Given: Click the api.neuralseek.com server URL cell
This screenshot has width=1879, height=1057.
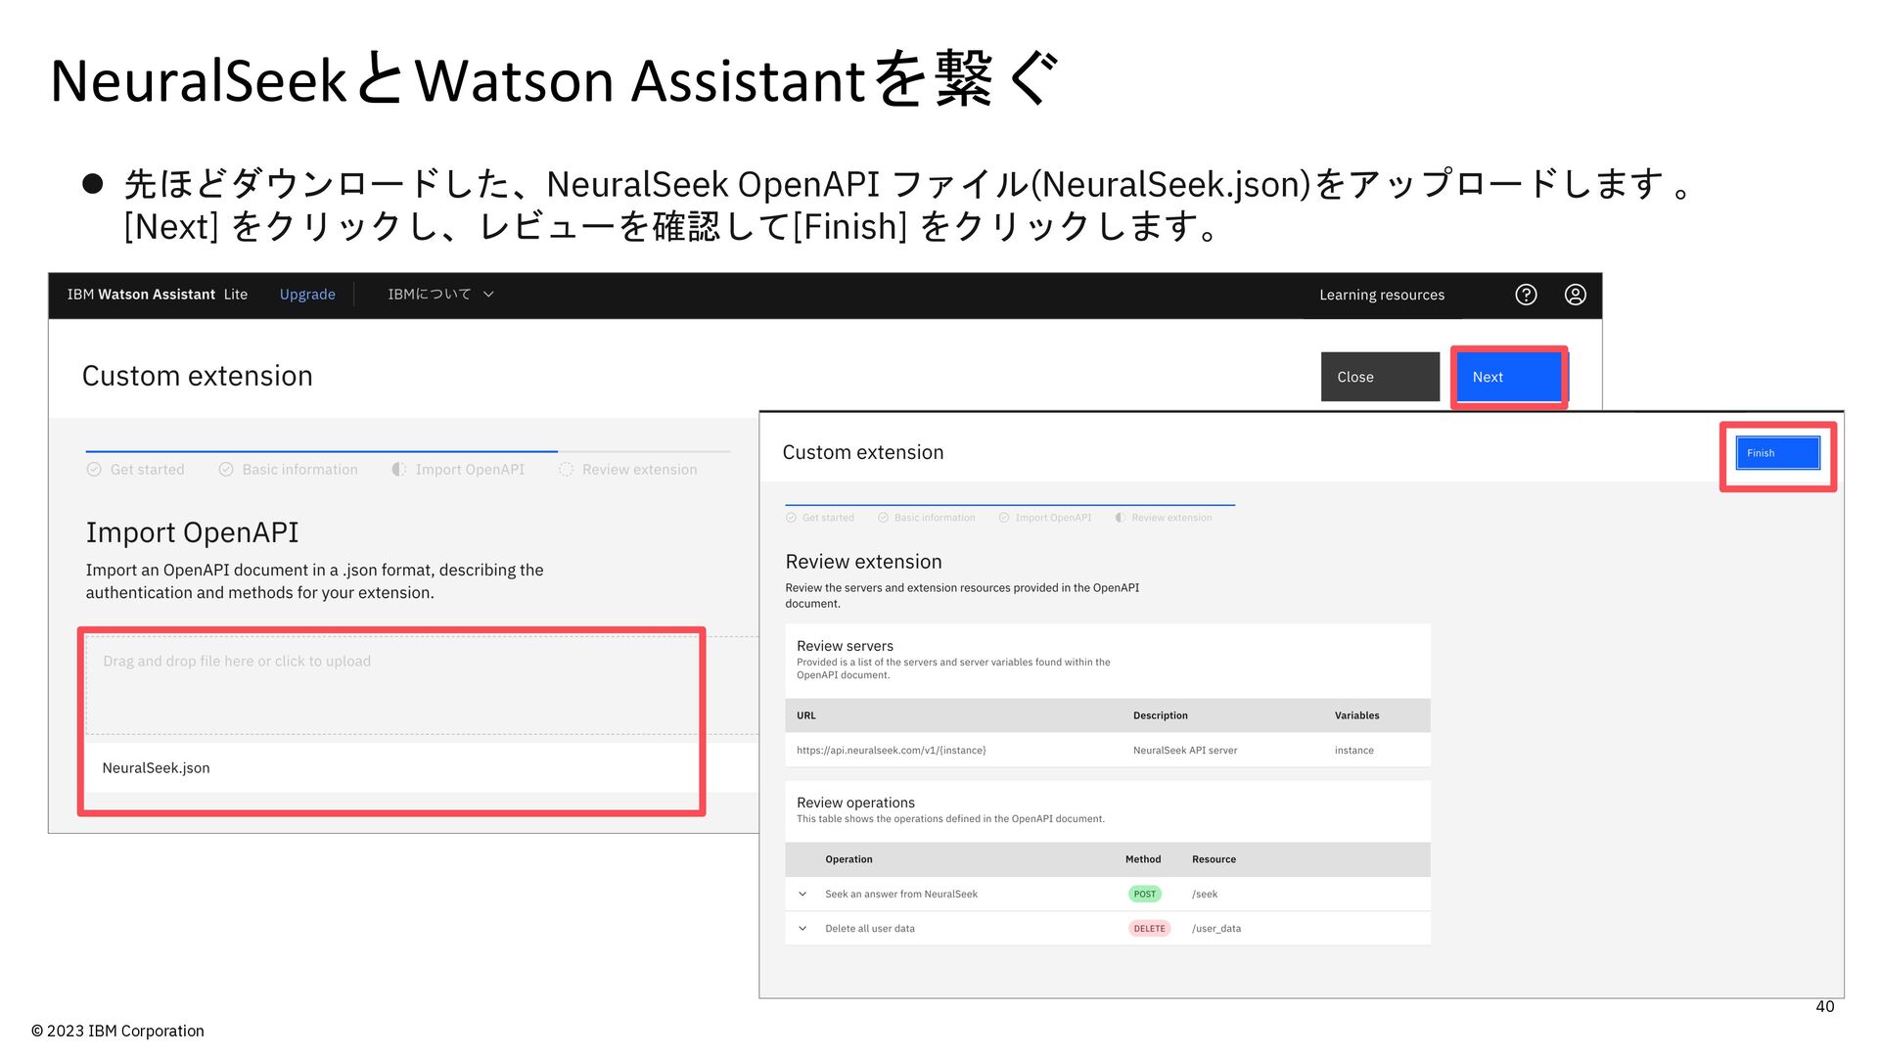Looking at the screenshot, I should click(891, 751).
